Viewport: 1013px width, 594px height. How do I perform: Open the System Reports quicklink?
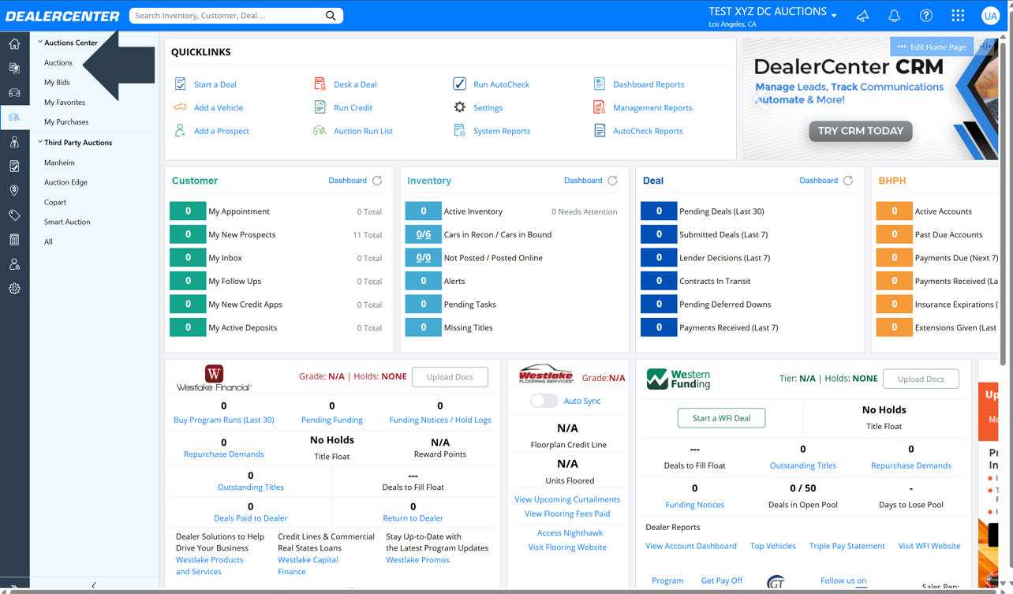click(x=502, y=131)
